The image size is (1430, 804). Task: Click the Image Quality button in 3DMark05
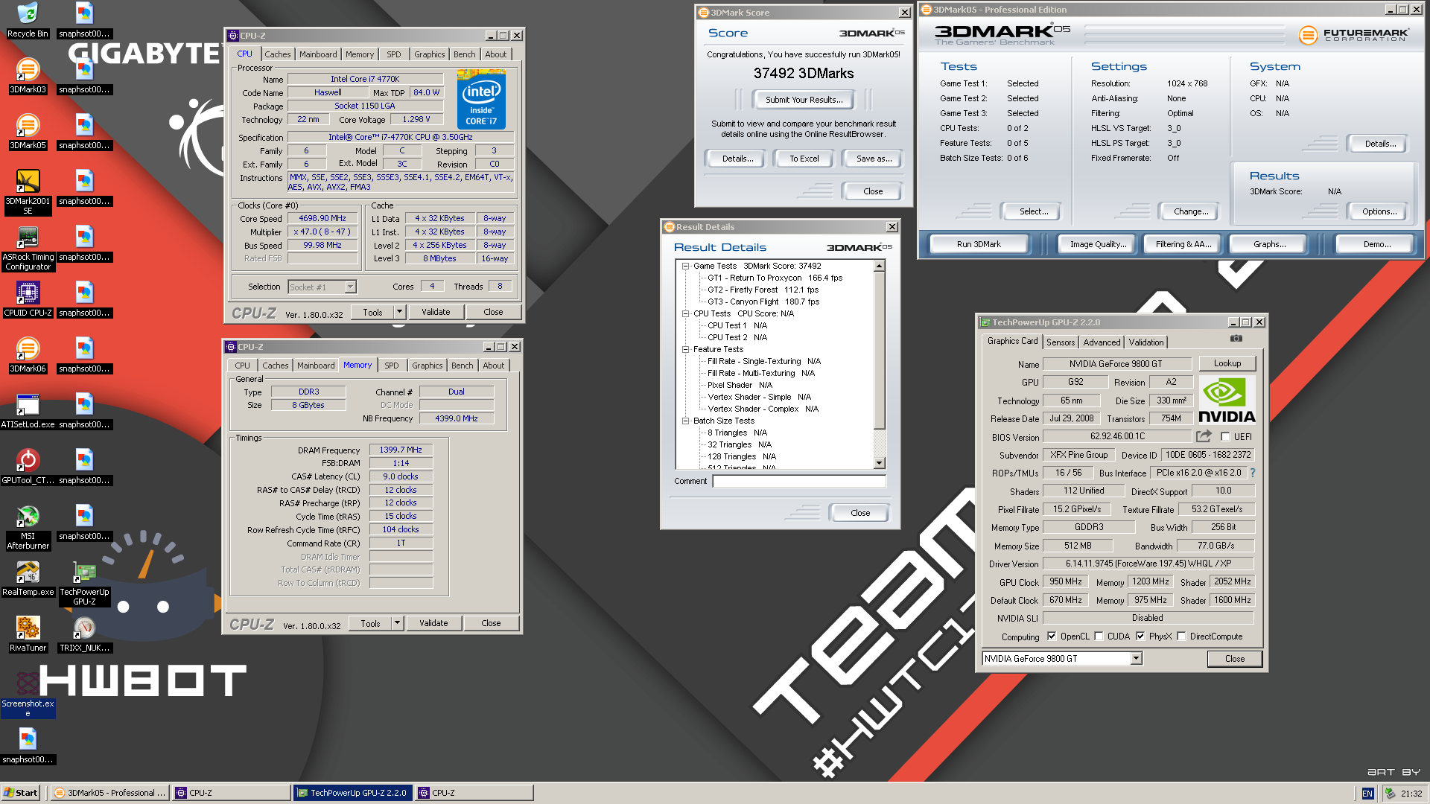coord(1098,244)
